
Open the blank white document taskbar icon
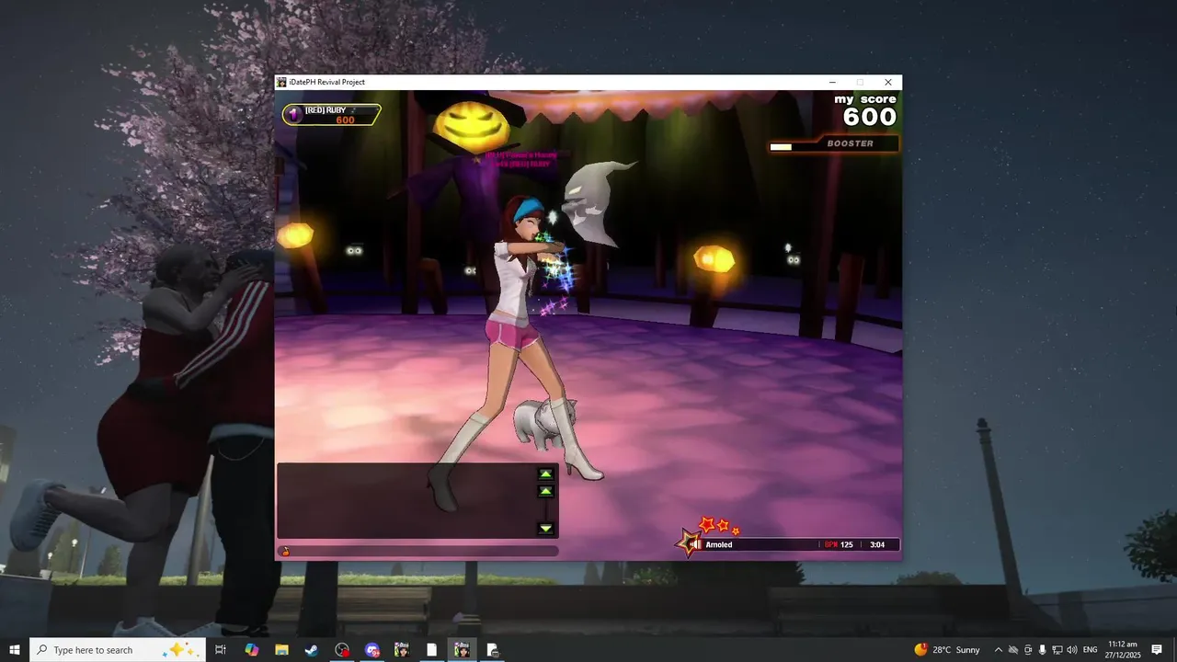[x=431, y=649]
